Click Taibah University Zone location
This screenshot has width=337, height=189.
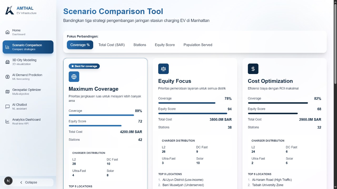point(268,185)
